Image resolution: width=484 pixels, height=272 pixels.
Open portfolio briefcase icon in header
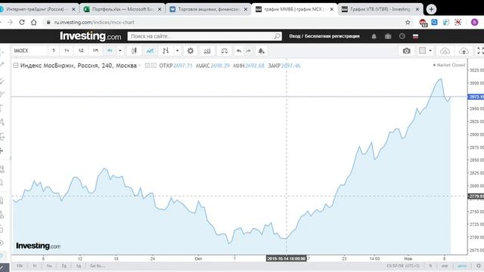(x=388, y=36)
